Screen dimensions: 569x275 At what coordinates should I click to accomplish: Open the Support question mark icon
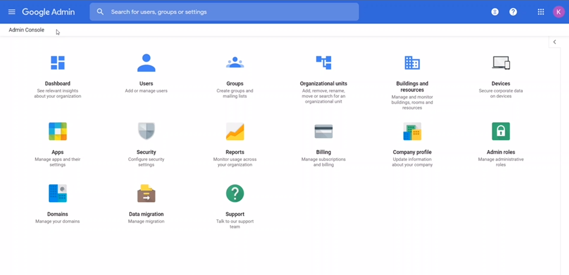tap(235, 194)
